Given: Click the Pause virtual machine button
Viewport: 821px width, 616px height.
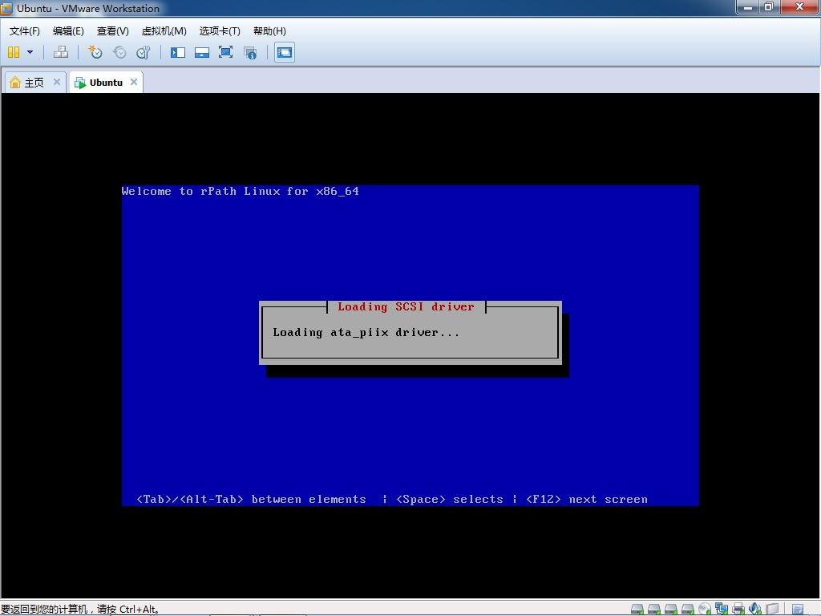Looking at the screenshot, I should 14,52.
